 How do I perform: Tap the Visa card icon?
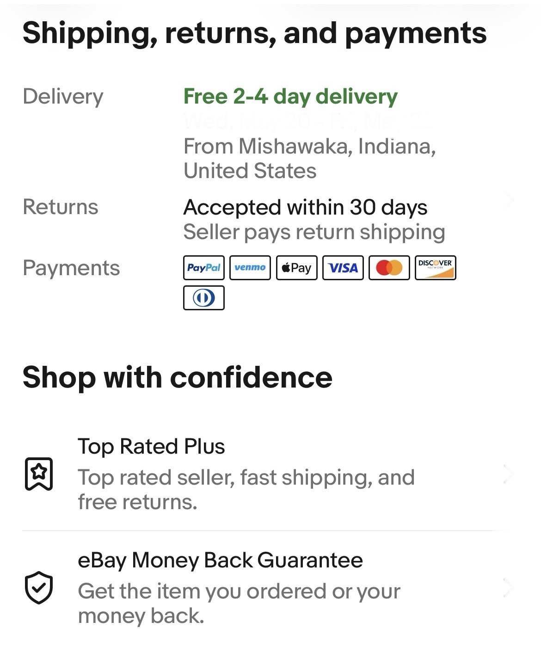coord(343,268)
